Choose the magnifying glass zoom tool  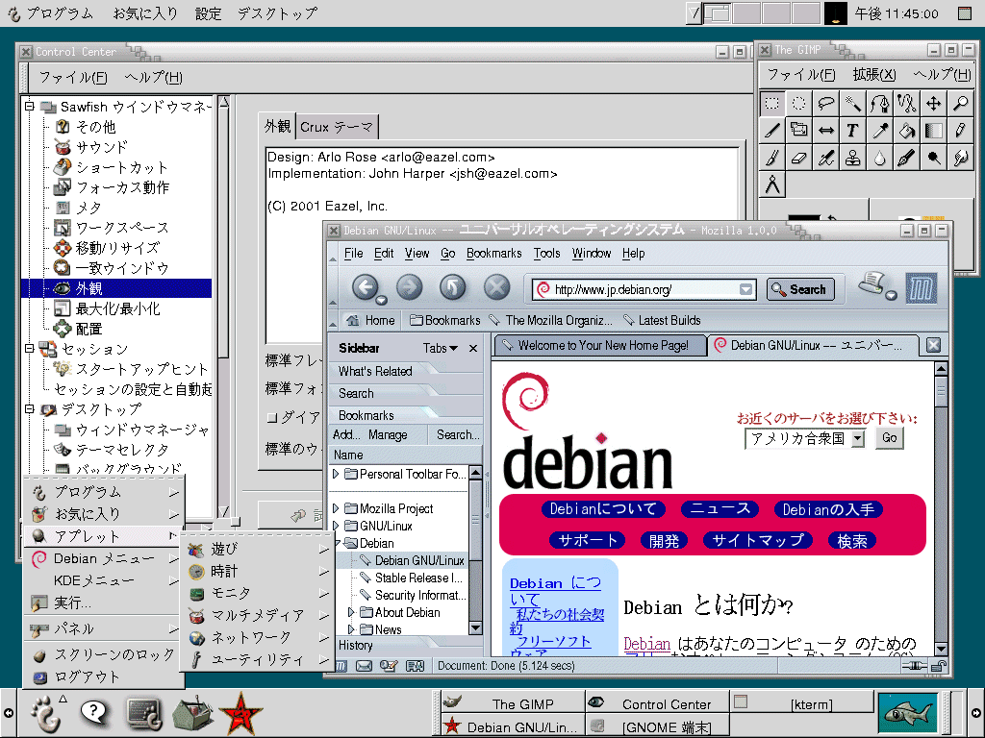(x=961, y=103)
